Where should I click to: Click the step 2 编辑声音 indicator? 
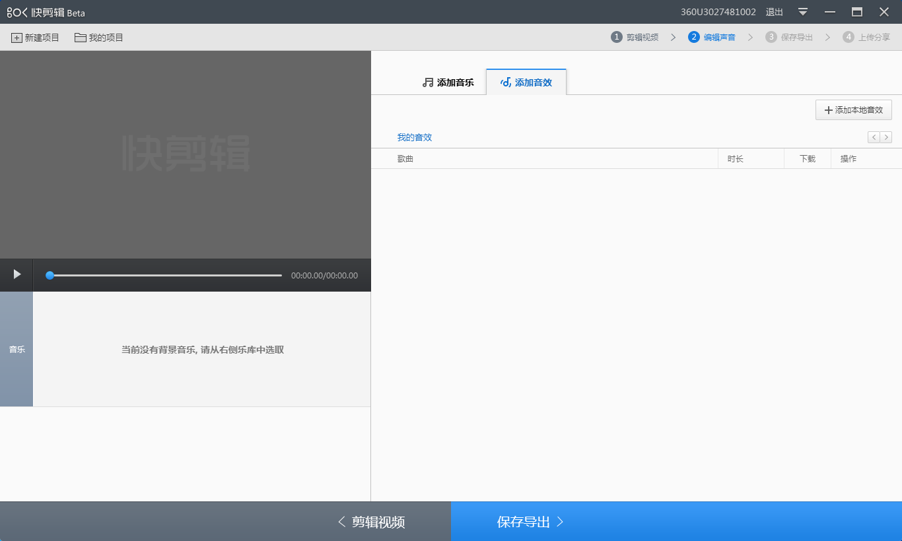pos(713,37)
